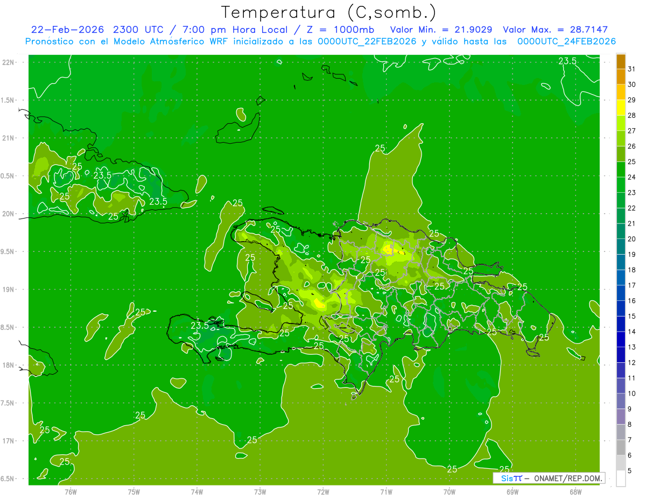
Task: Click the "76W" longitude label
Action: (x=71, y=491)
